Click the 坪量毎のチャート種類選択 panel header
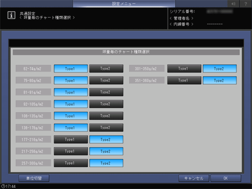This screenshot has height=189, width=252. point(126,52)
